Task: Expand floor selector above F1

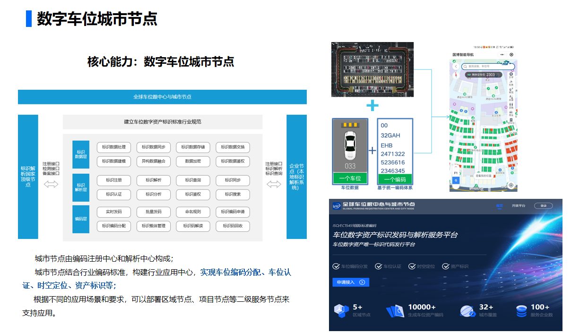Action: coord(456,166)
